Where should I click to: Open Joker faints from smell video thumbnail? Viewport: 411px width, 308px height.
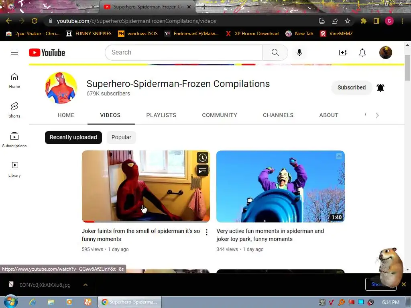click(x=146, y=186)
